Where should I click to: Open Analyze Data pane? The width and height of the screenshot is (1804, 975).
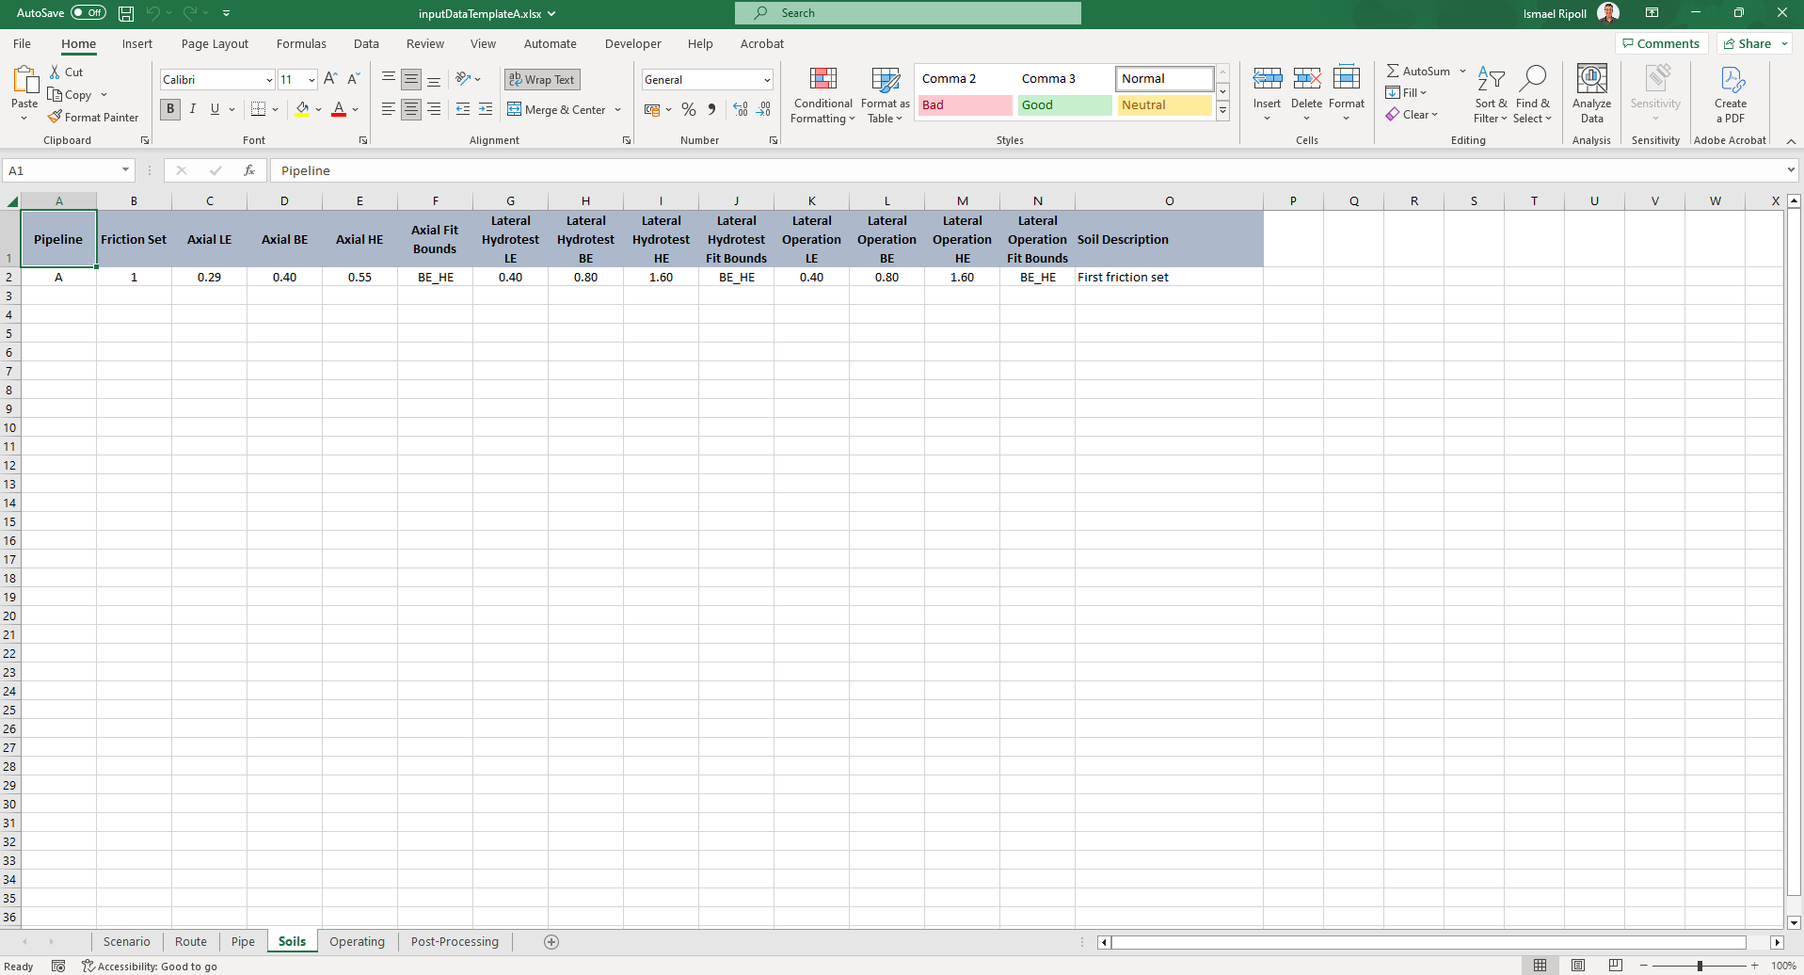click(1591, 95)
